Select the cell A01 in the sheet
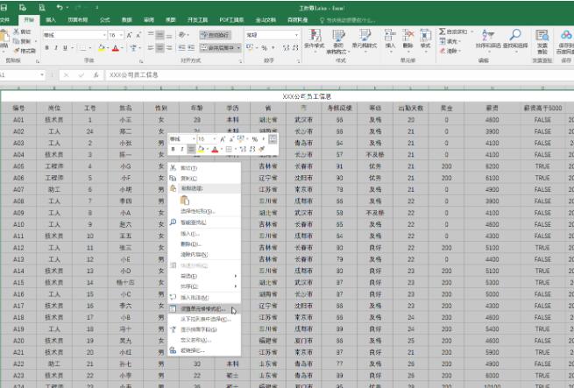Viewport: 574px width, 388px height. tap(18, 120)
